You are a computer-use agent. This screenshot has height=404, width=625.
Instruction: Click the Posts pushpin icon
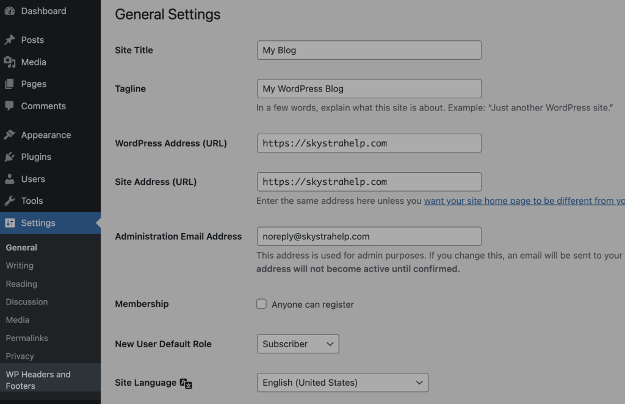click(x=10, y=40)
